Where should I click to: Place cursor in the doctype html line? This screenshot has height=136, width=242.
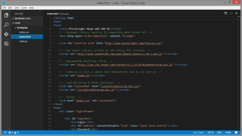pyautogui.click(x=64, y=18)
